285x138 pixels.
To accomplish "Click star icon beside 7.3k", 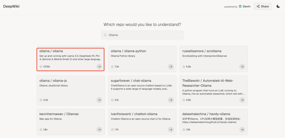I will click(112, 67).
